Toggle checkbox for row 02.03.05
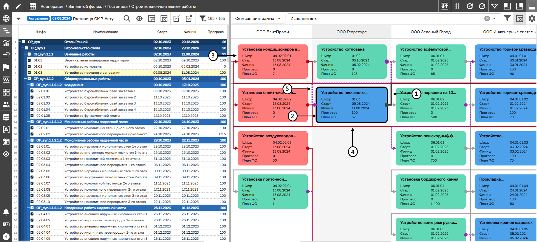 [32, 171]
